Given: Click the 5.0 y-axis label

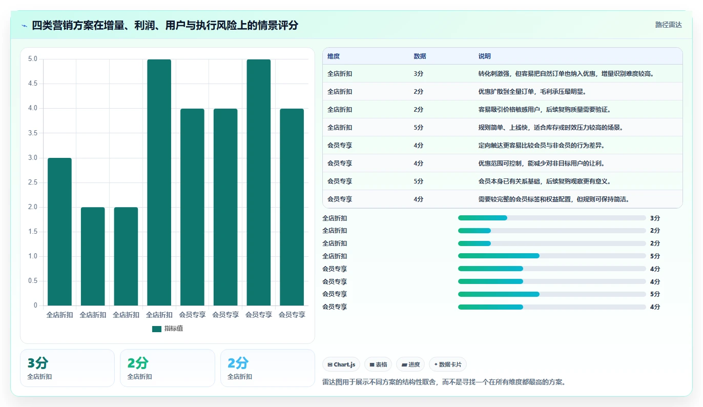Looking at the screenshot, I should click(33, 59).
